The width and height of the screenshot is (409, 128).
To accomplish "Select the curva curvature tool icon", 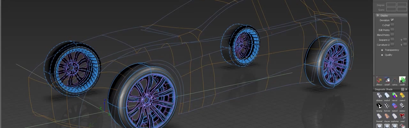I will [395, 80].
